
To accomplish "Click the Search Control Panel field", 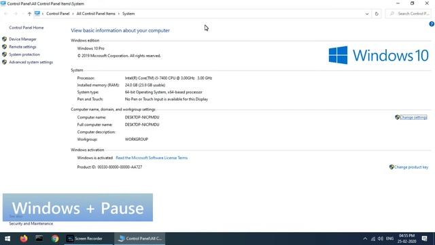I will click(408, 14).
